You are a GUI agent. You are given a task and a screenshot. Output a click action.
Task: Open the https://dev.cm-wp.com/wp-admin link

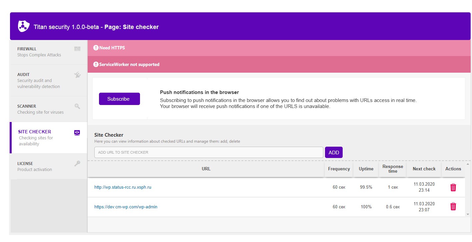coord(126,207)
